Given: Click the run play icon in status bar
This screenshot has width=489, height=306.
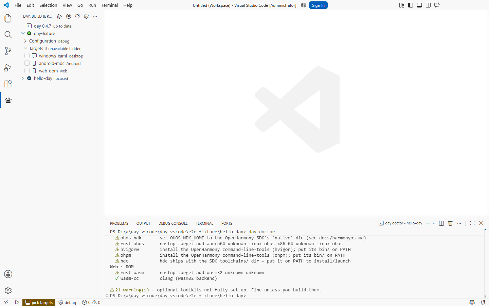Looking at the screenshot, I should pyautogui.click(x=17, y=302).
